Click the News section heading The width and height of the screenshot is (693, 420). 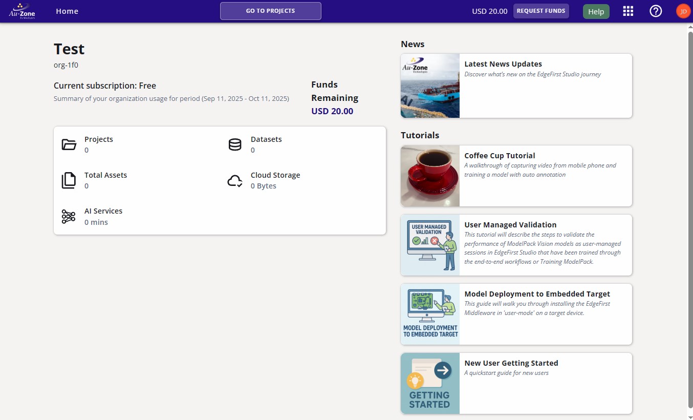[x=413, y=44]
